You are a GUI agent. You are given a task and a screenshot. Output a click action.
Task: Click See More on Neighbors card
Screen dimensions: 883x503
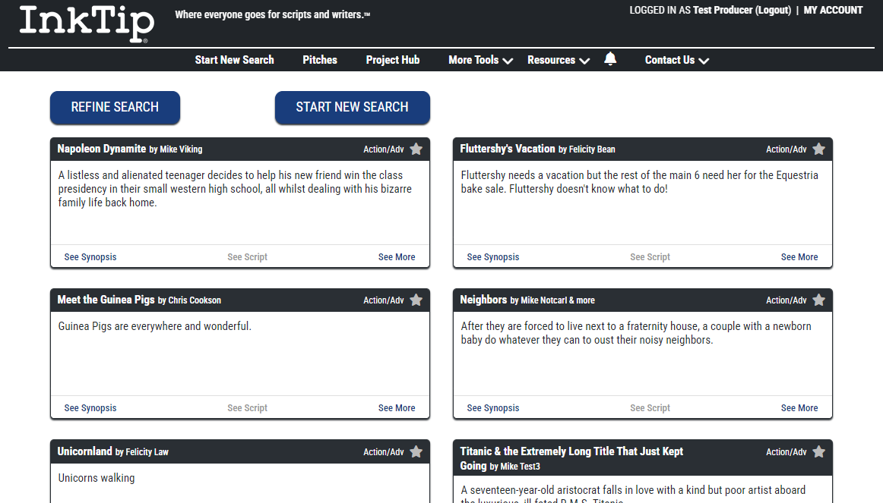coord(799,408)
